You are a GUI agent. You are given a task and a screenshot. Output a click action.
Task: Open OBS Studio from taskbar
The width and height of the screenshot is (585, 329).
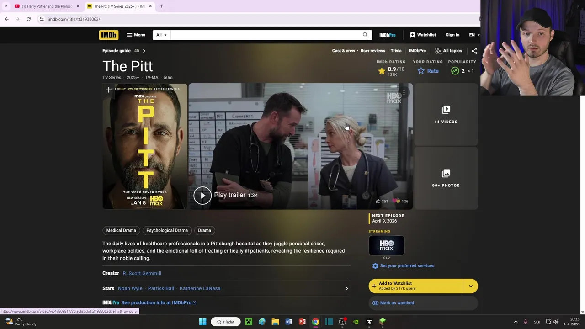pyautogui.click(x=342, y=322)
